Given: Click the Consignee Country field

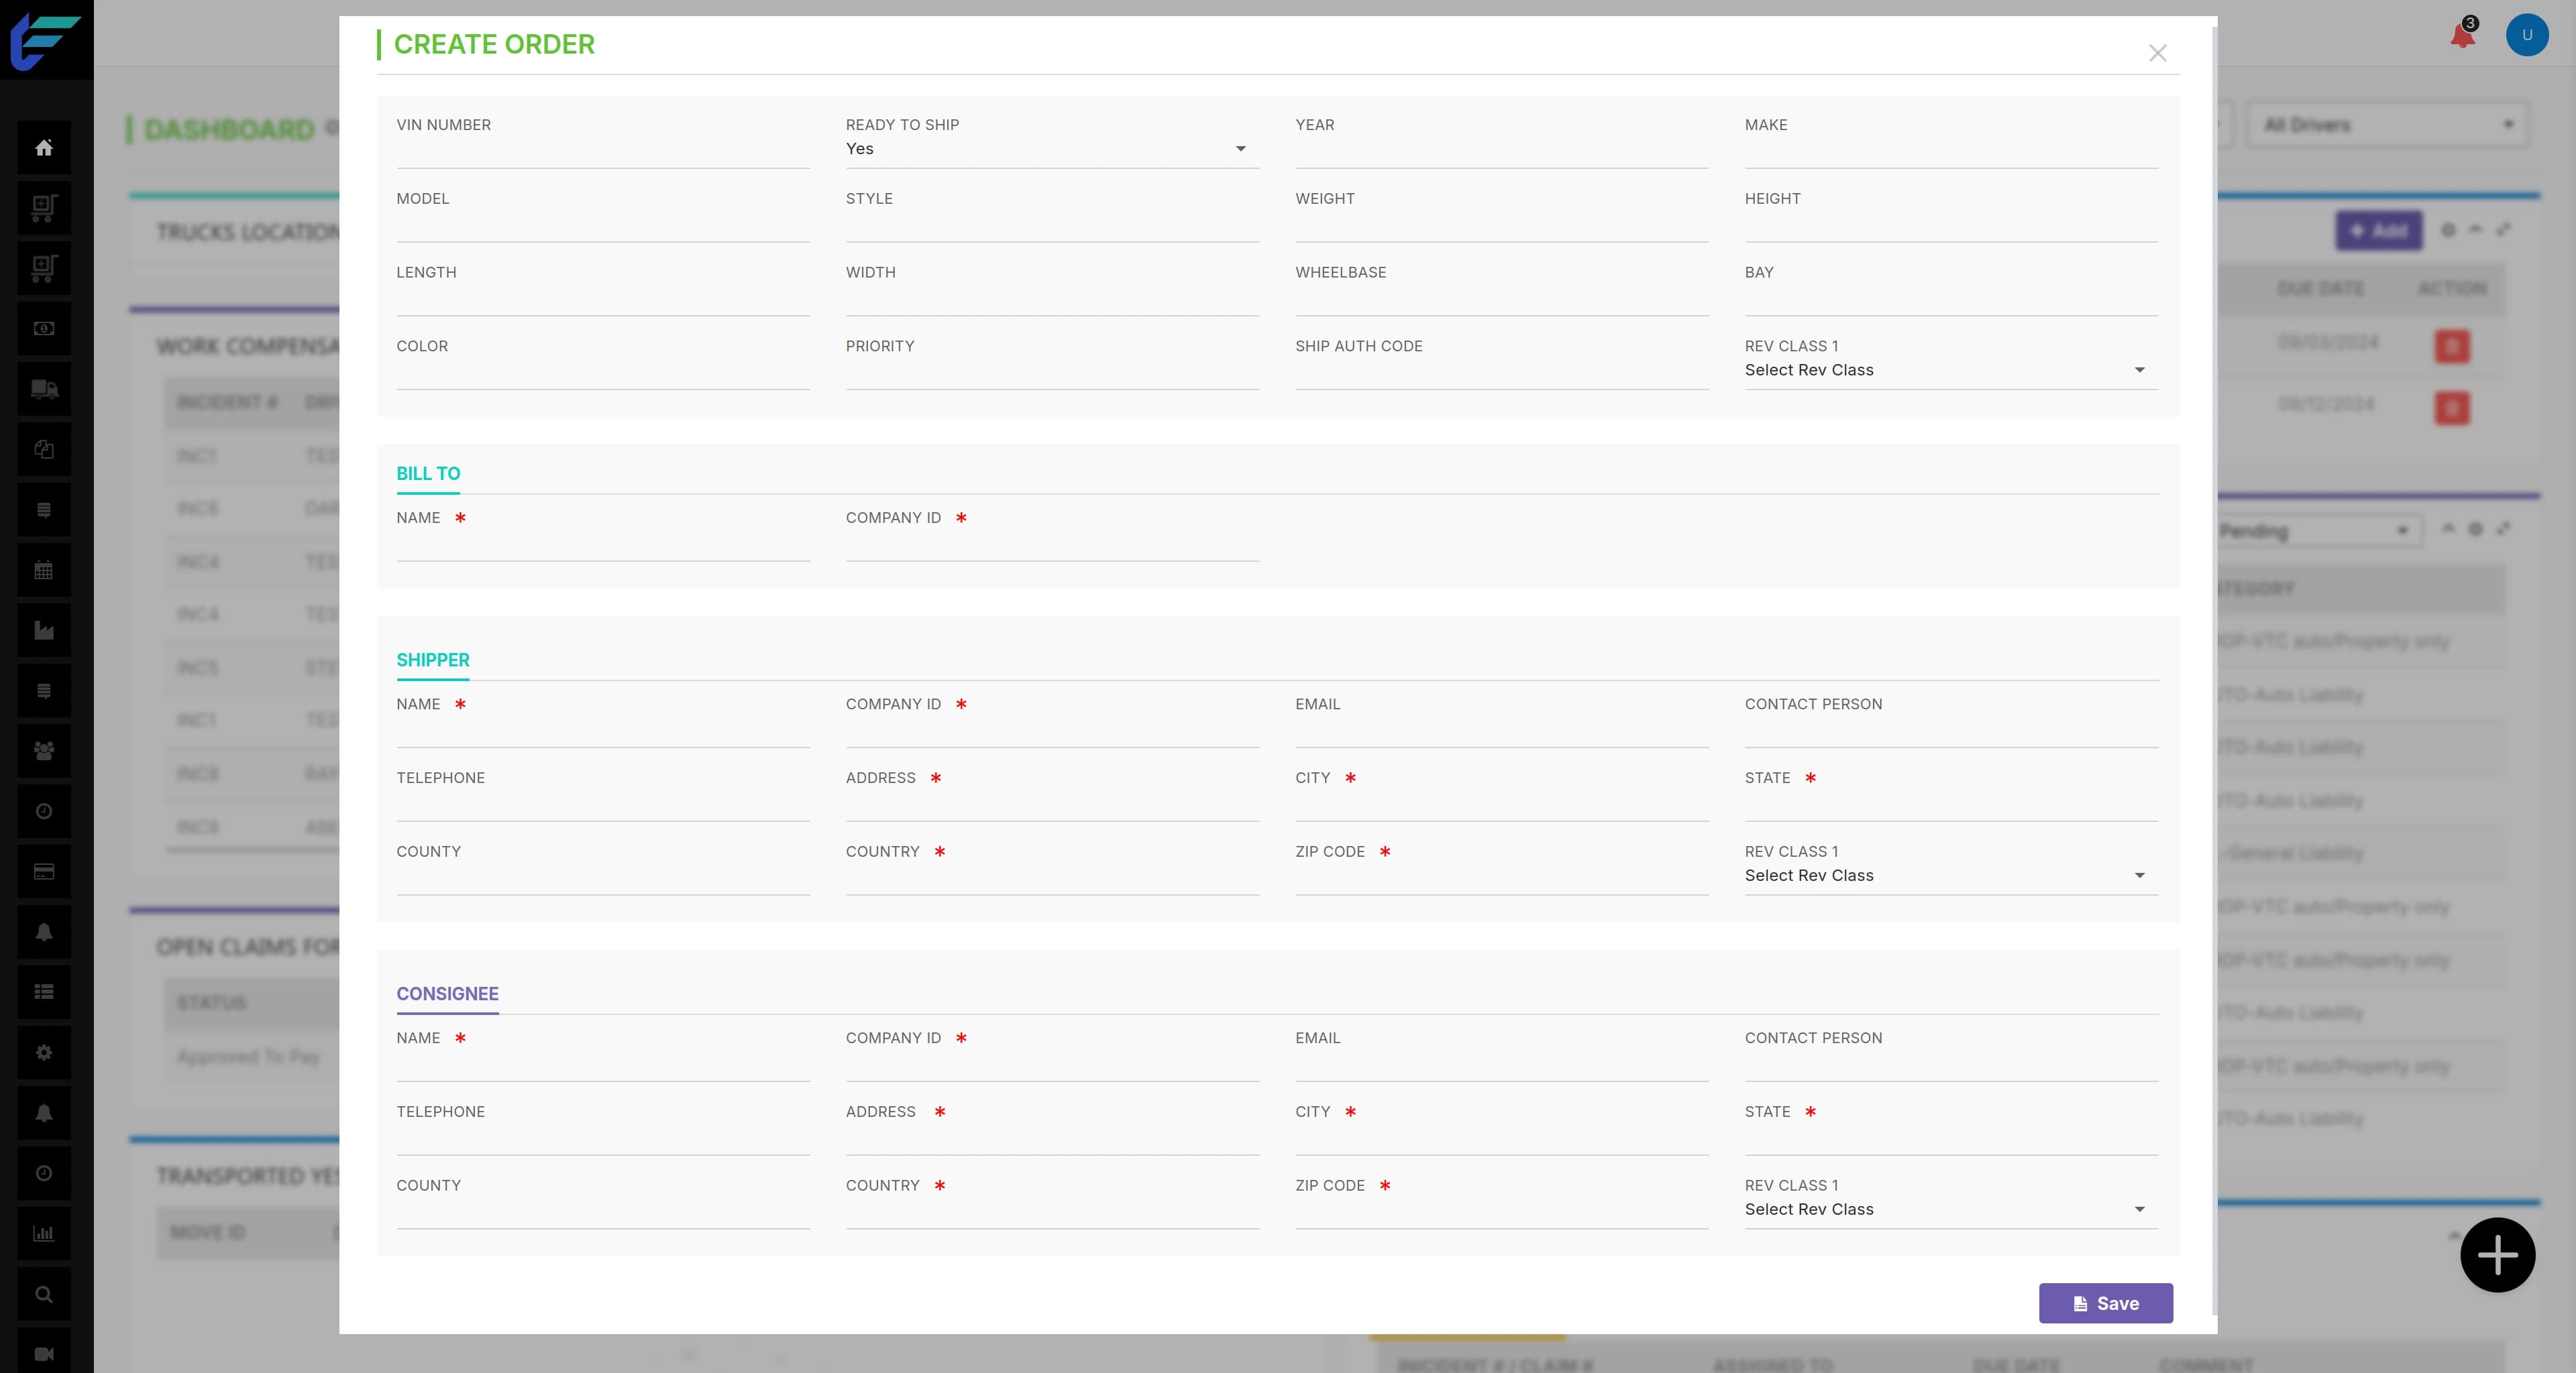Looking at the screenshot, I should (x=1052, y=1213).
